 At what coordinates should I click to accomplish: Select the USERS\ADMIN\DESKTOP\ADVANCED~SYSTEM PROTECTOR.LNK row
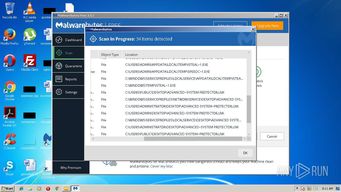[169, 113]
